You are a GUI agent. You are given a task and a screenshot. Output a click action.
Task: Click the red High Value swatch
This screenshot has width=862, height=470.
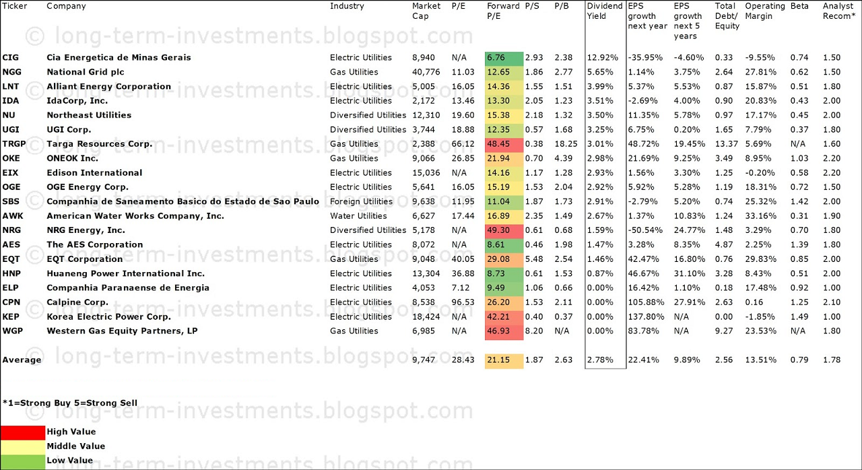coord(23,432)
